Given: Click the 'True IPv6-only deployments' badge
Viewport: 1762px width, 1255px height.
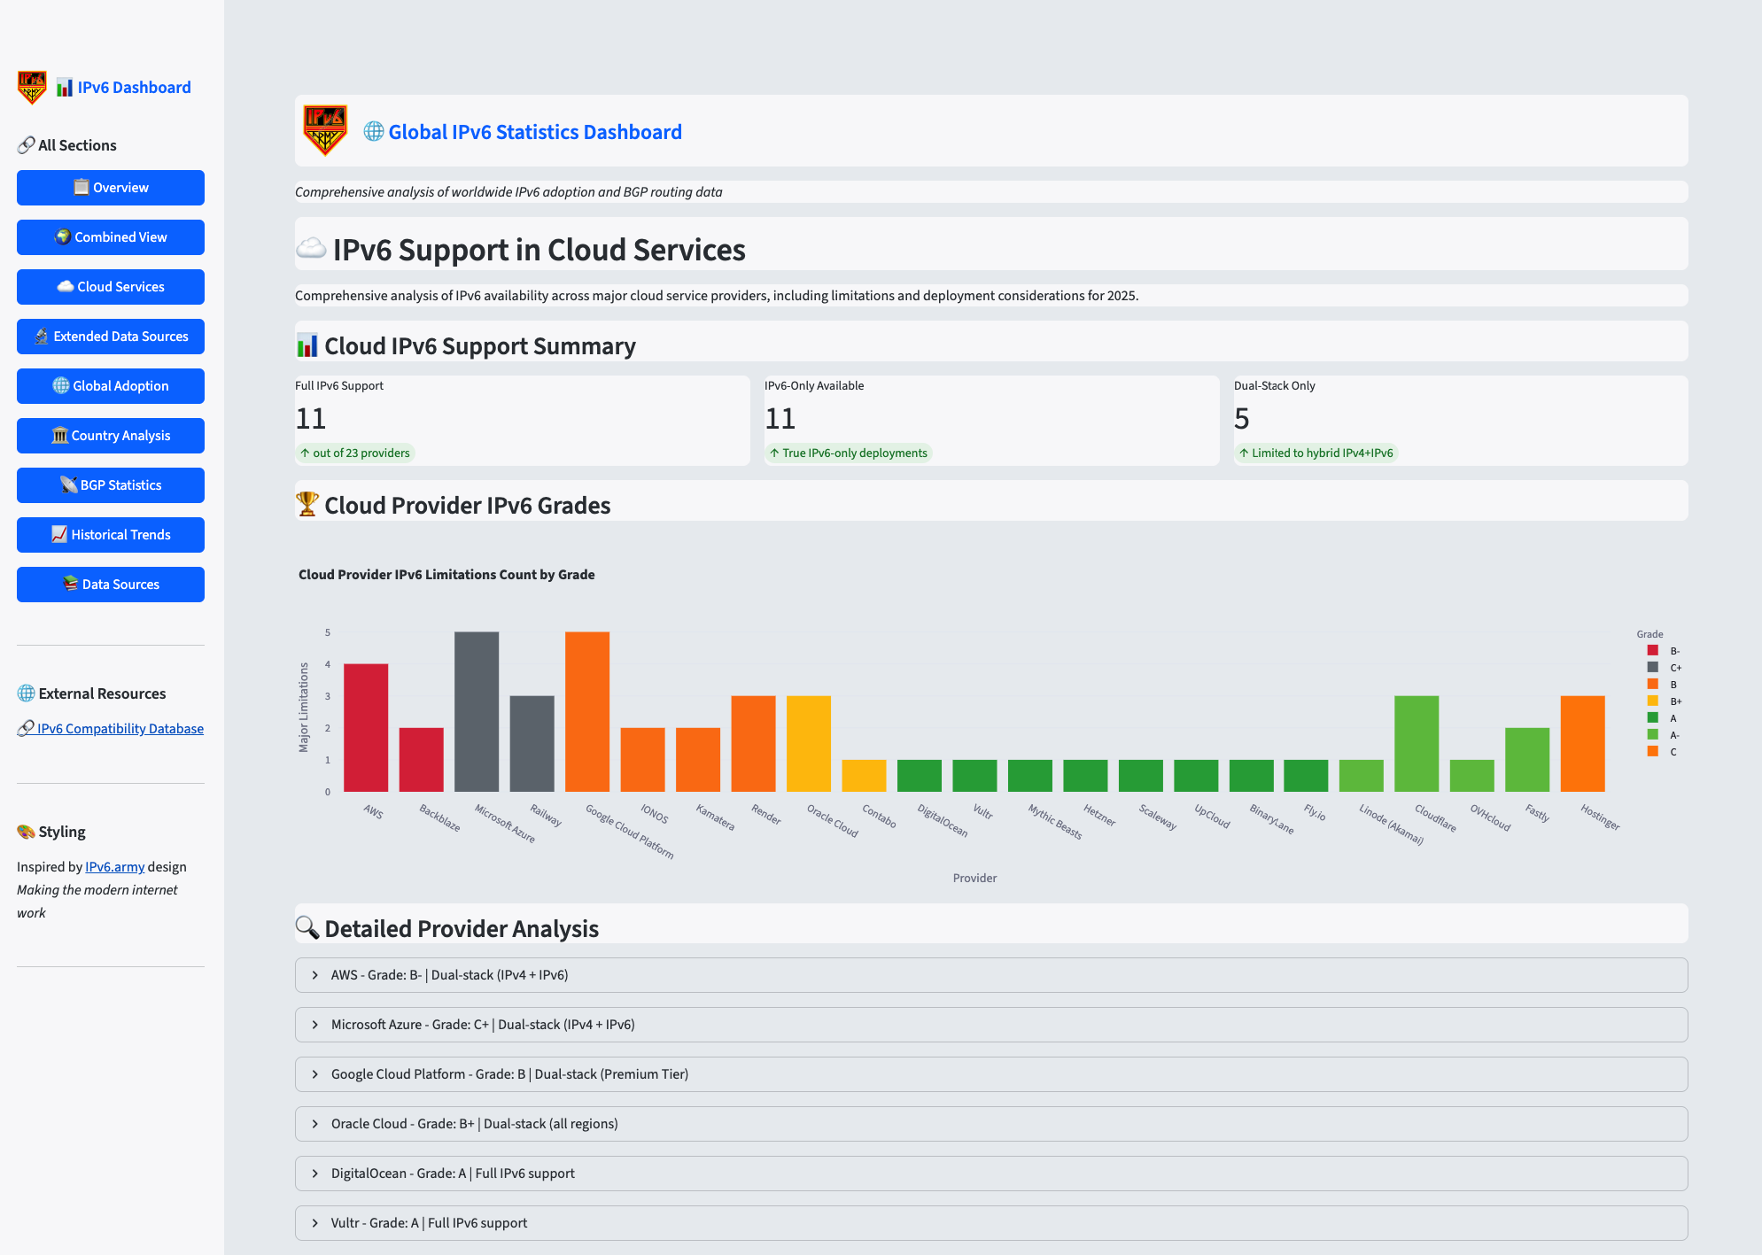Looking at the screenshot, I should (849, 453).
